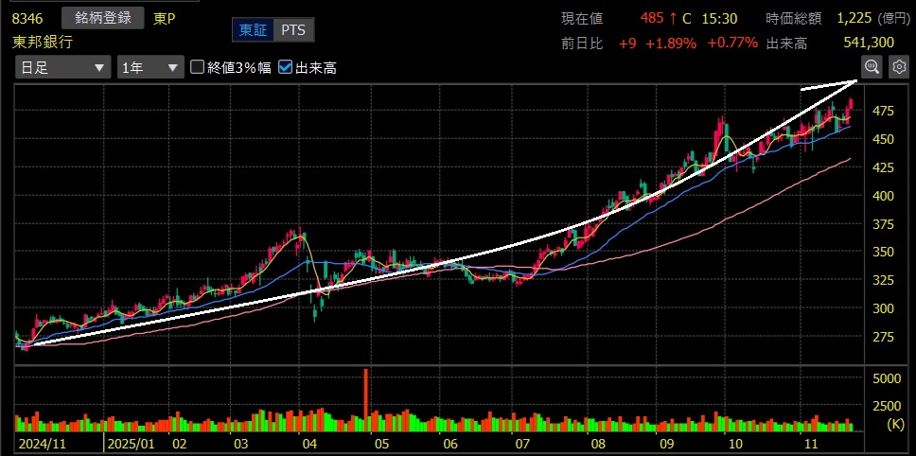Open chart settings gear icon
Viewport: 916px width, 456px height.
[x=898, y=66]
